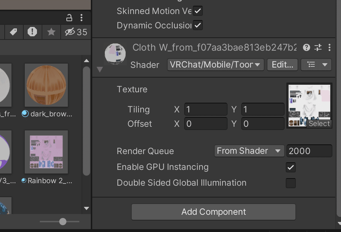Enable Double Sided Global Illumination
Screen dimensions: 341x232
coord(290,183)
